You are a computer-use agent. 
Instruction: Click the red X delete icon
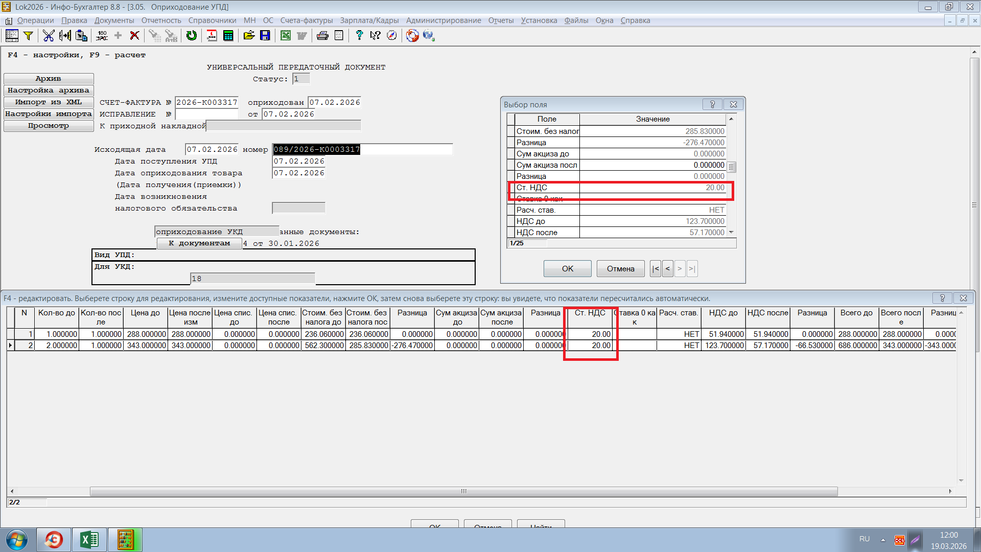134,35
